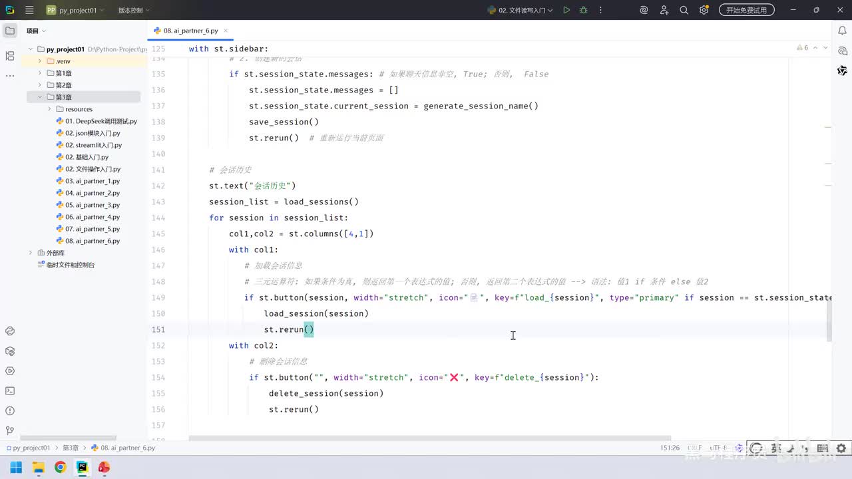Jump to the next highlighted problem arrow

[x=826, y=48]
